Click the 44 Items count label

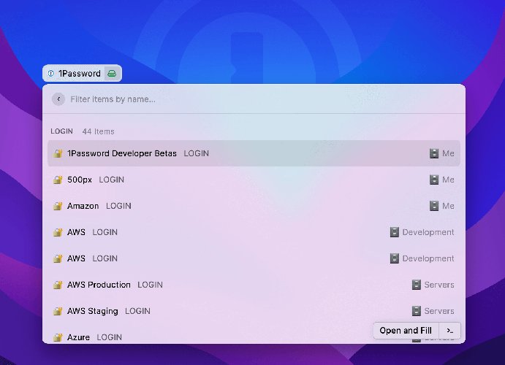click(x=98, y=131)
